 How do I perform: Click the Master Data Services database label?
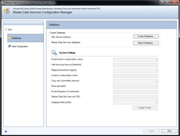tap(66, 42)
